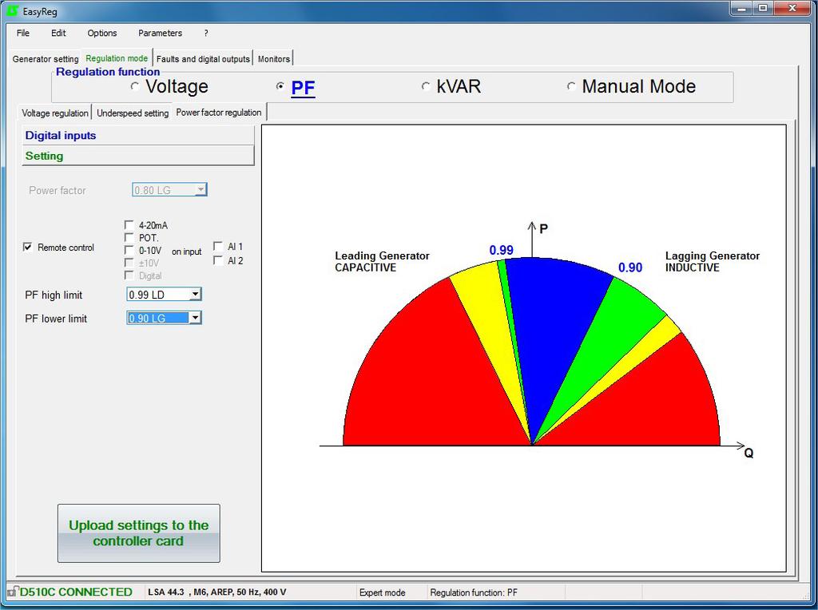Select the Power factor regulation sub-tab
Viewport: 818px width, 610px height.
click(x=219, y=112)
